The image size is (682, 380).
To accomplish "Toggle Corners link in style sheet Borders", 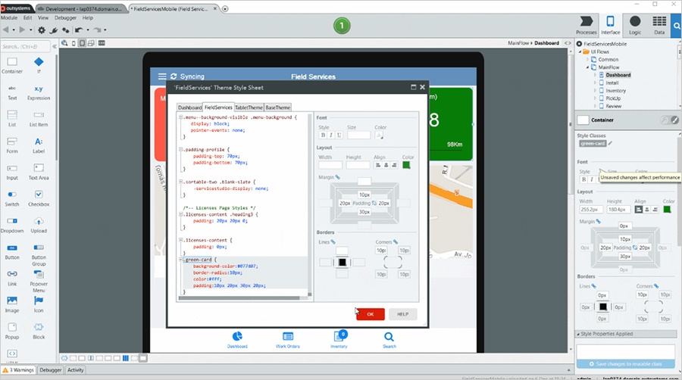I will click(396, 242).
